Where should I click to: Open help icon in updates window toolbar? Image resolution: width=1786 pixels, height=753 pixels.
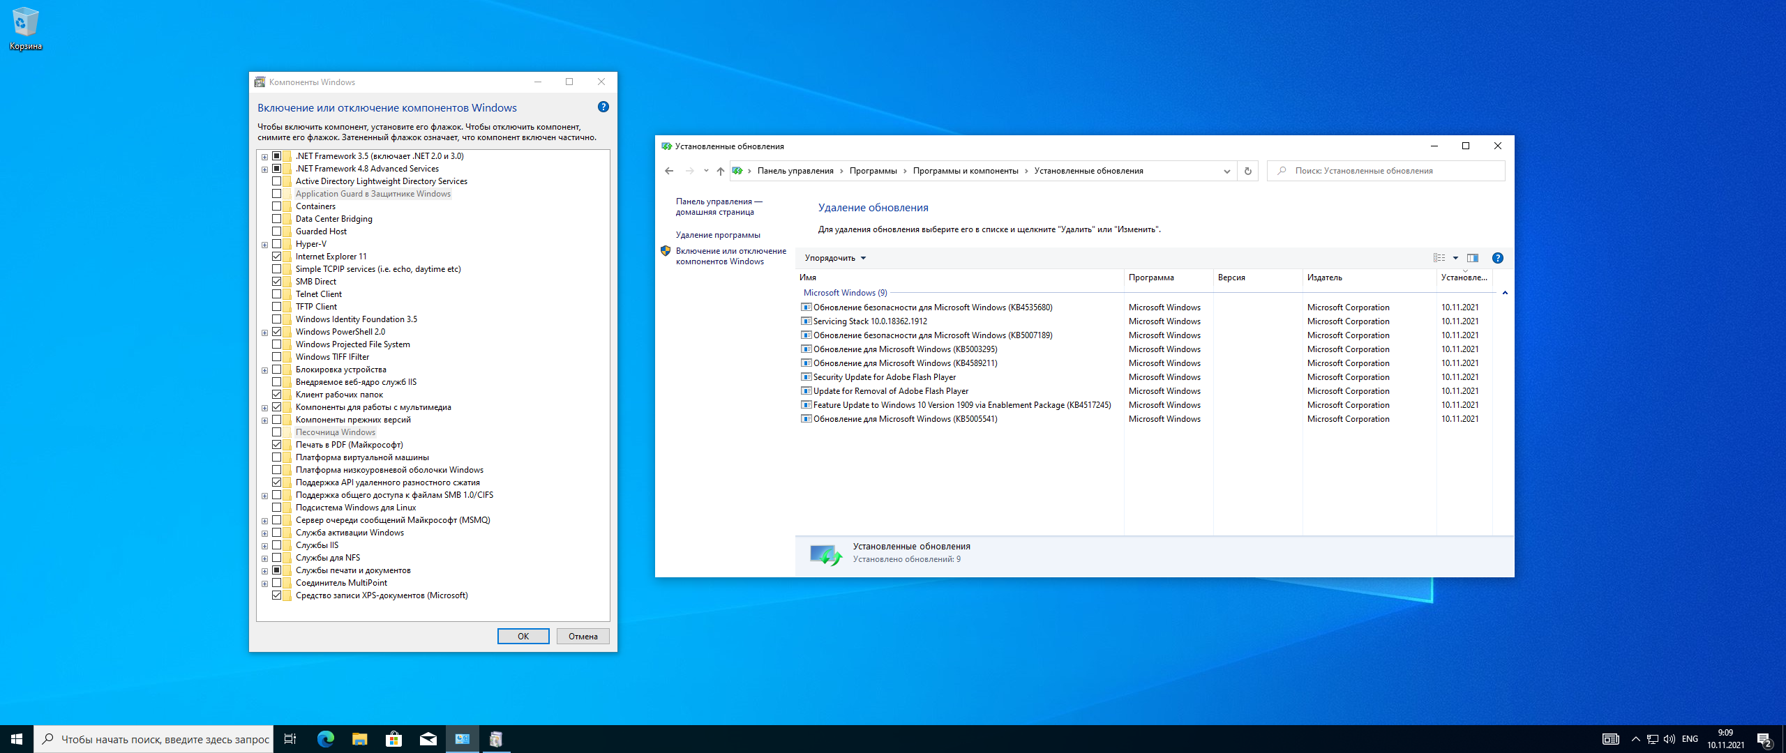(x=1498, y=258)
